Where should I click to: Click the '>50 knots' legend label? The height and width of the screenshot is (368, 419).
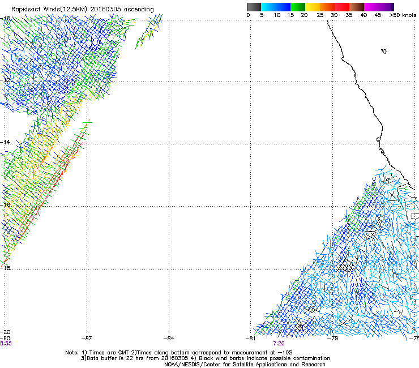403,15
